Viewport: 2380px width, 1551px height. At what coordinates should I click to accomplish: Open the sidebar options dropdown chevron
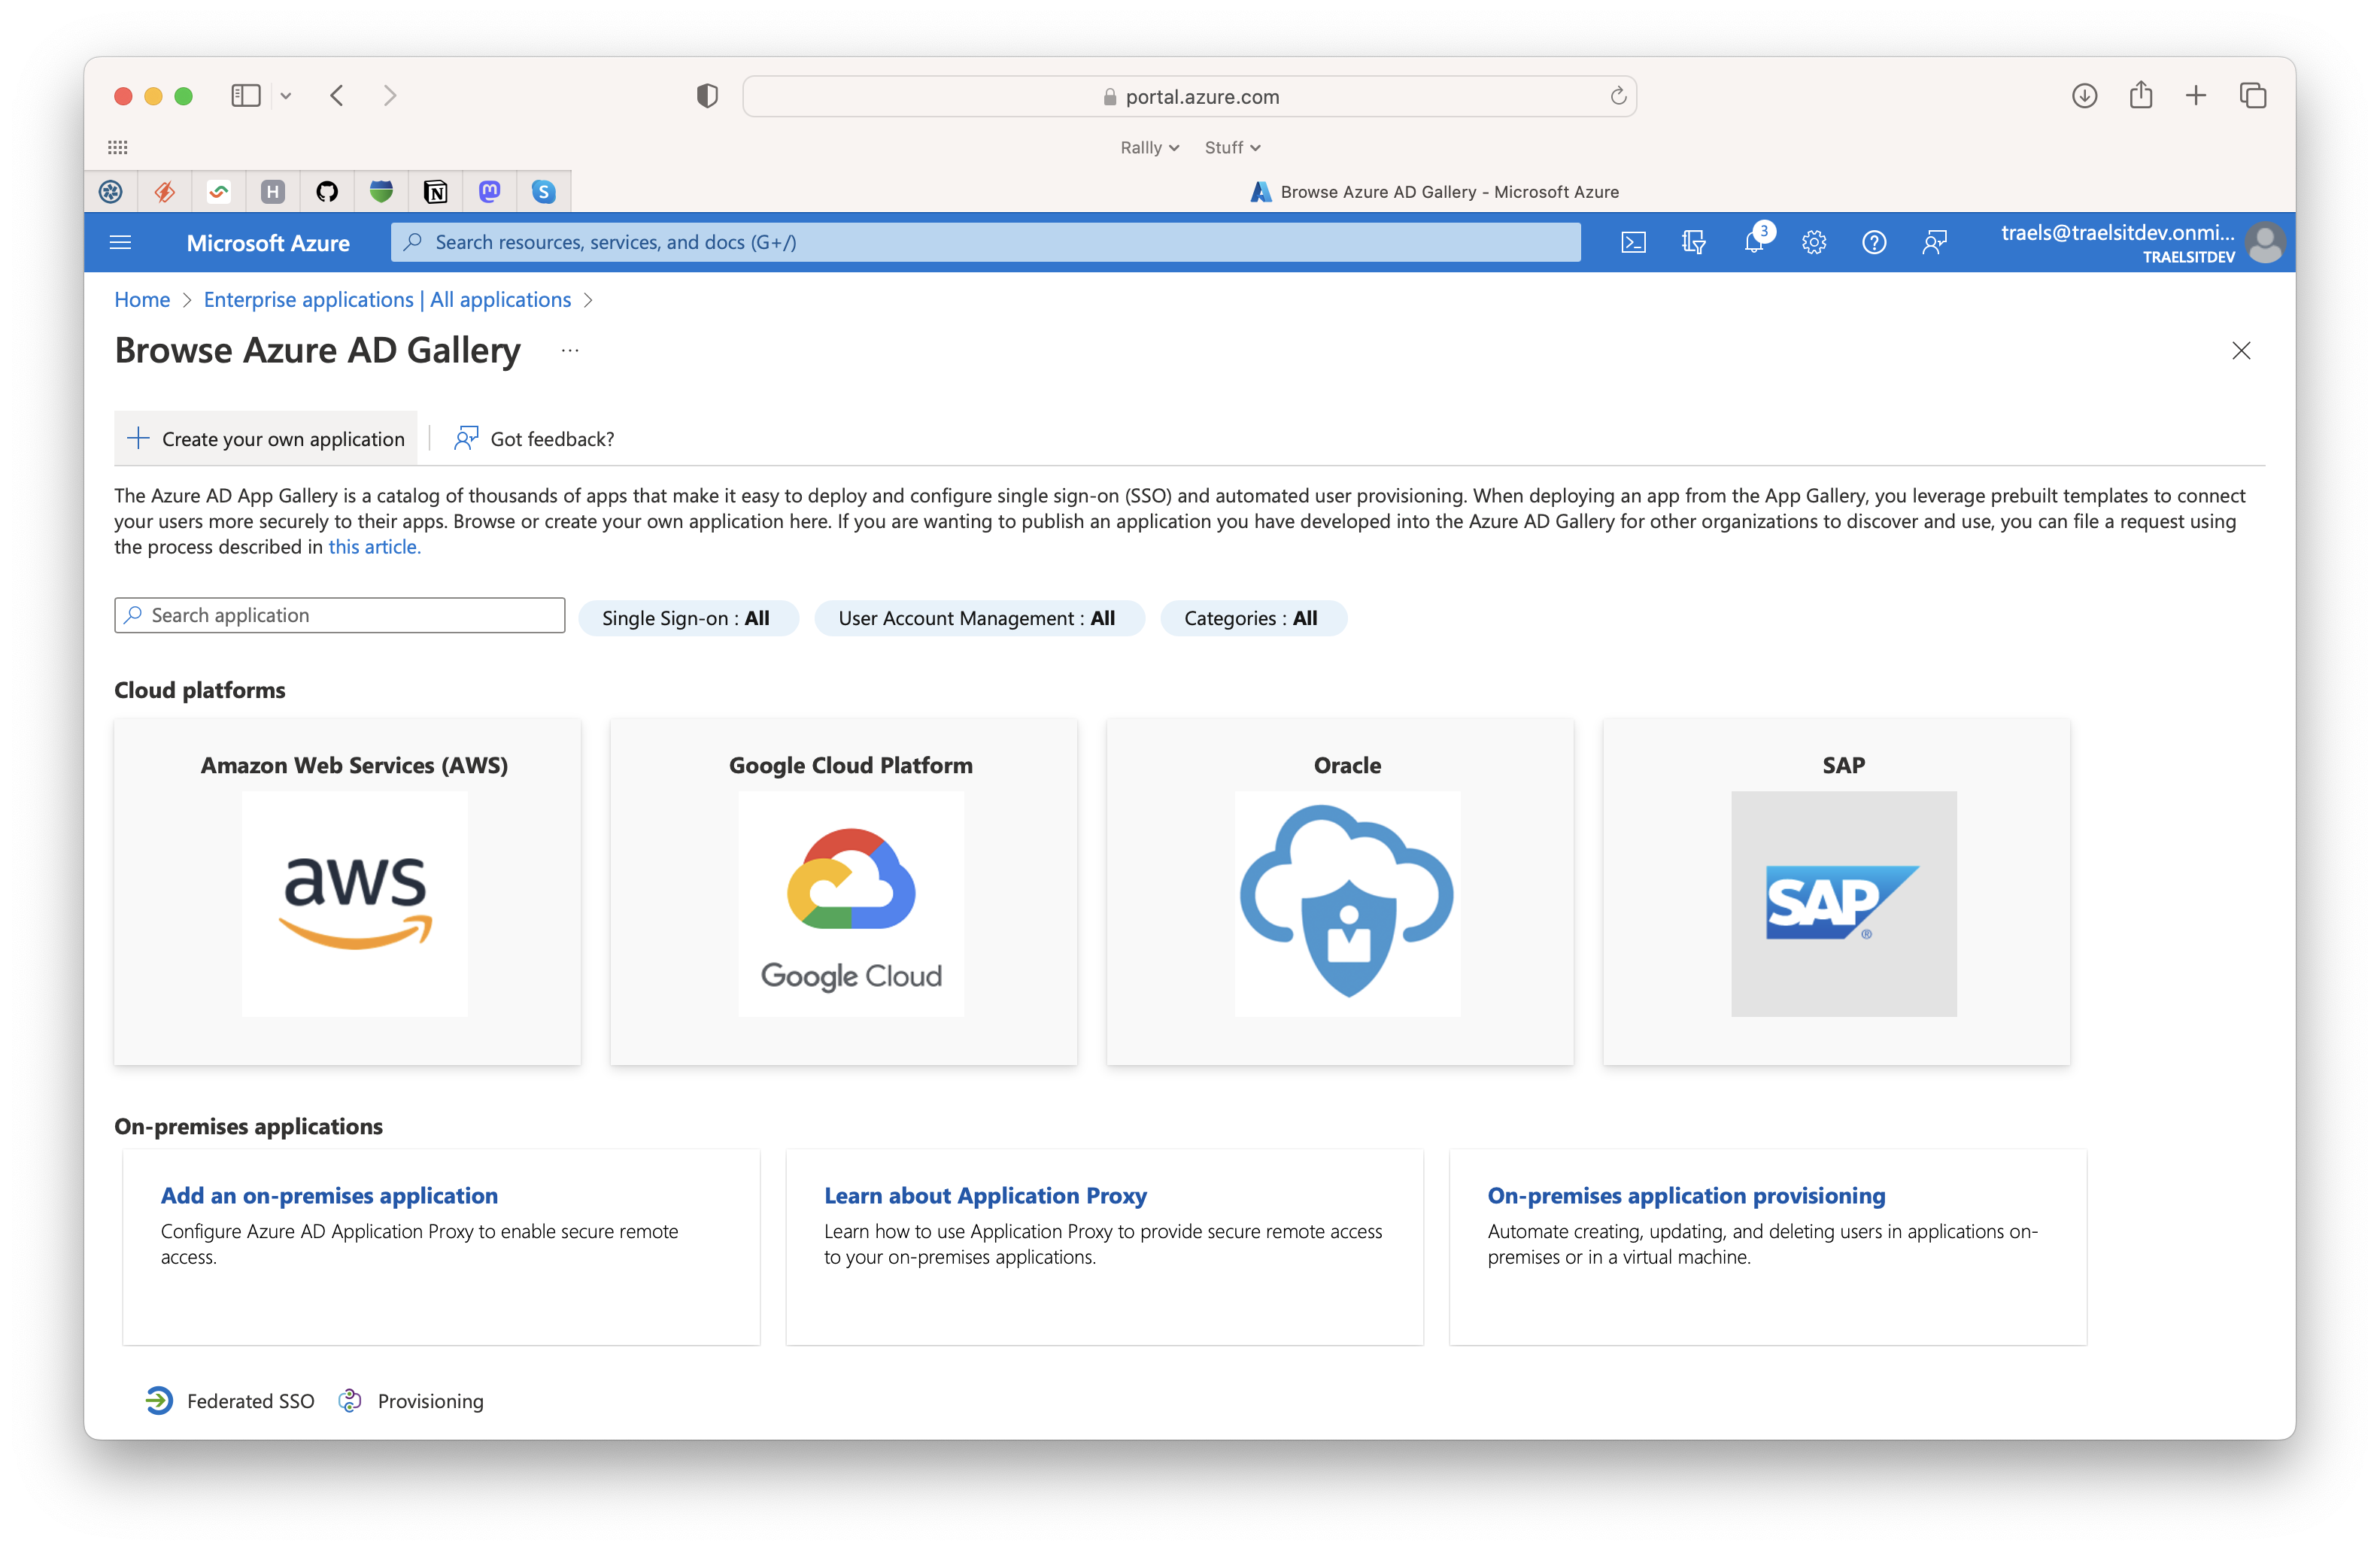[286, 96]
